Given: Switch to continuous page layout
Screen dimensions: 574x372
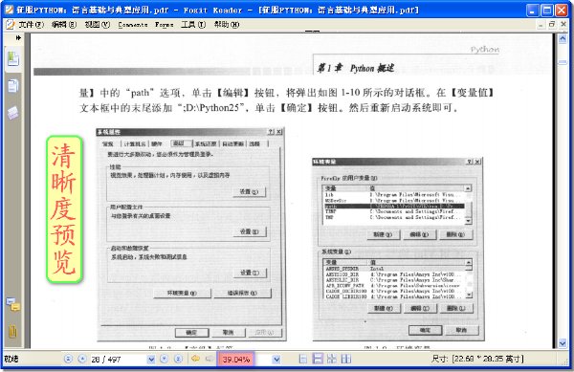Looking at the screenshot, I should [x=318, y=359].
